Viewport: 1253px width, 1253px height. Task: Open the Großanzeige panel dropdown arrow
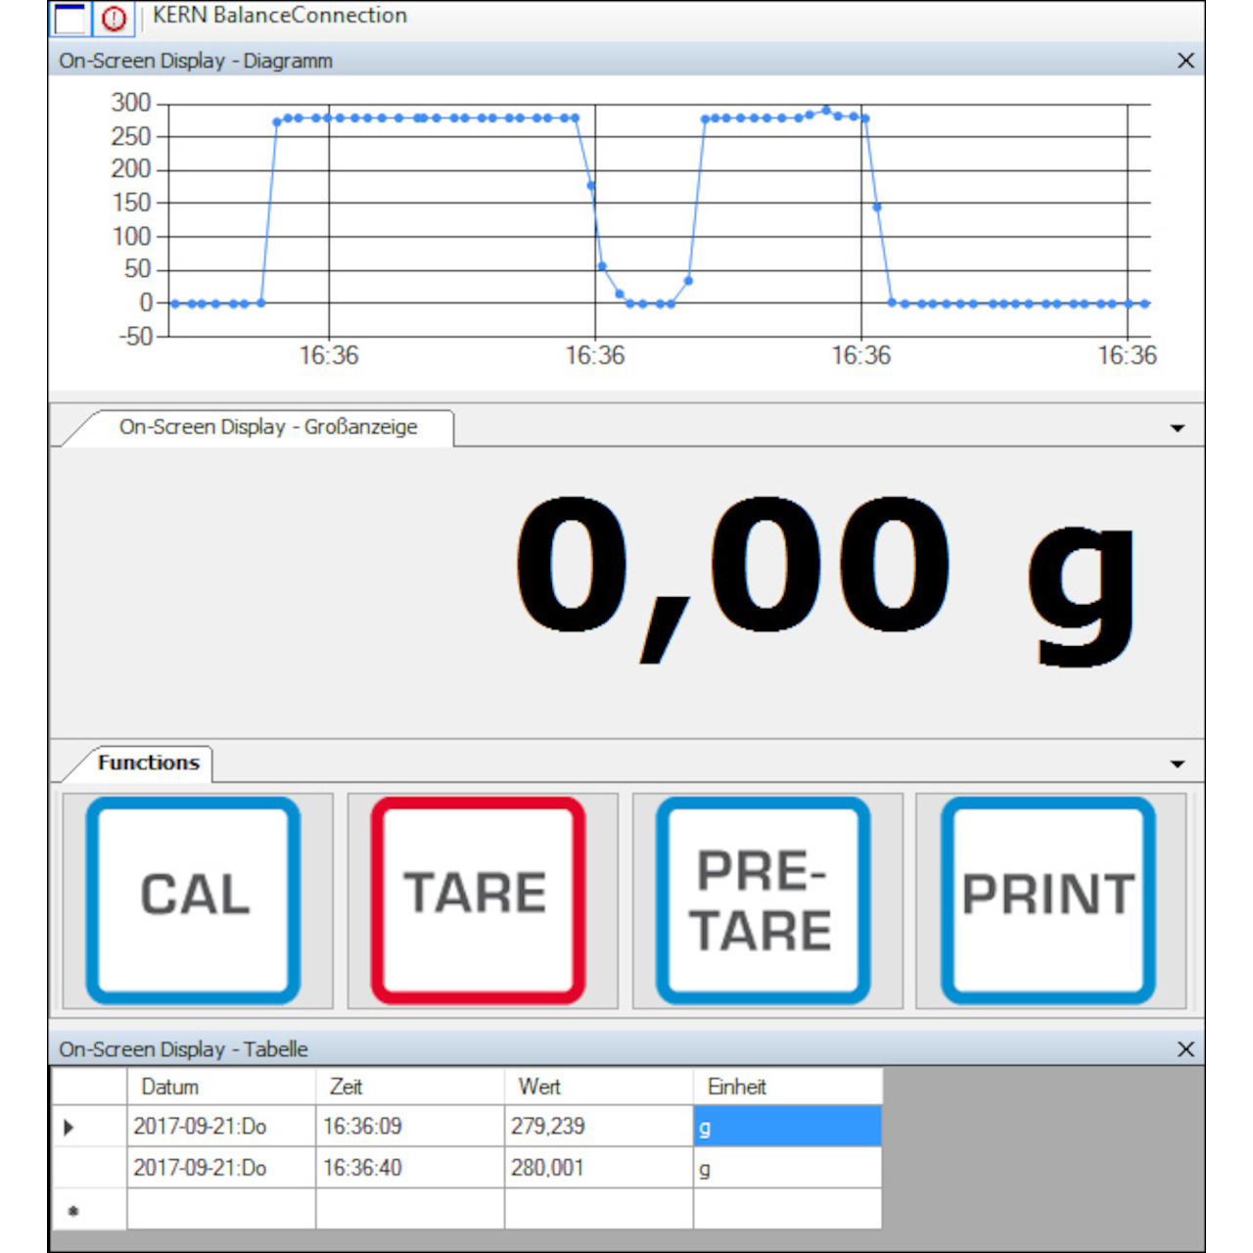click(x=1177, y=428)
